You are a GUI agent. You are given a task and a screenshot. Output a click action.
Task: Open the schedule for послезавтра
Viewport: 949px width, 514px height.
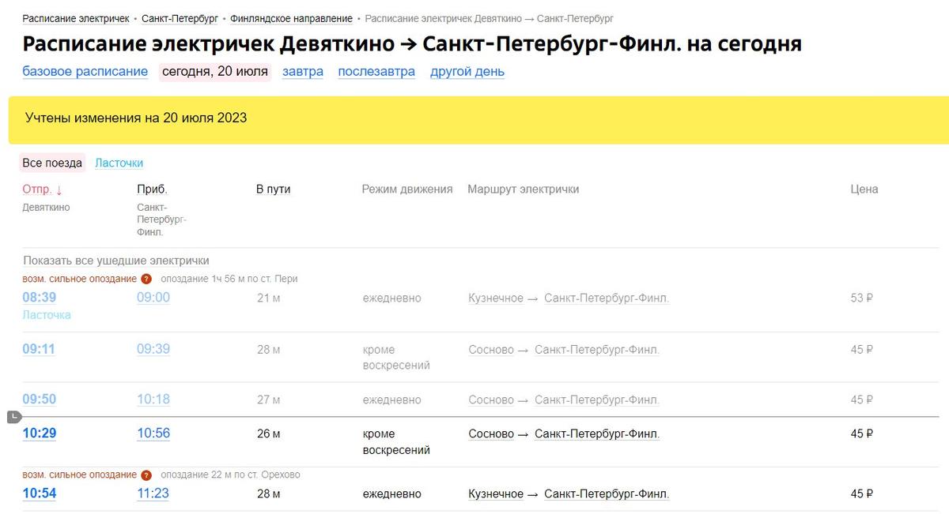pos(376,72)
